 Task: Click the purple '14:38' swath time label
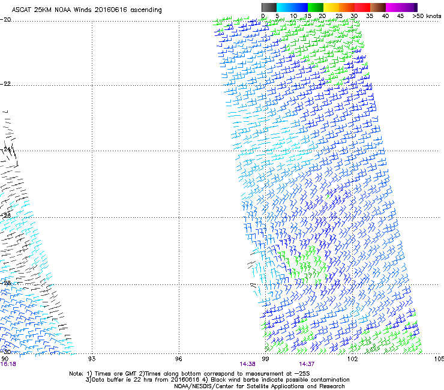pos(247,364)
